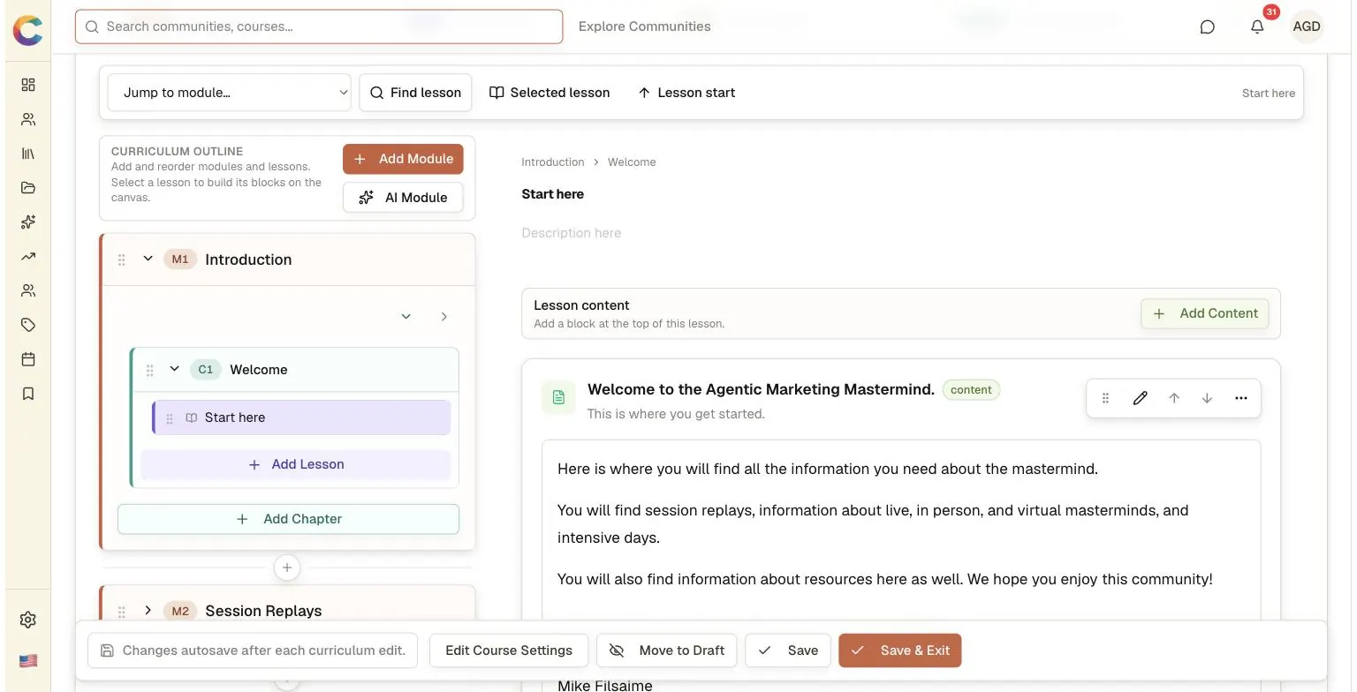Open the three-dot menu on content block
Image resolution: width=1357 pixels, height=692 pixels.
point(1241,398)
